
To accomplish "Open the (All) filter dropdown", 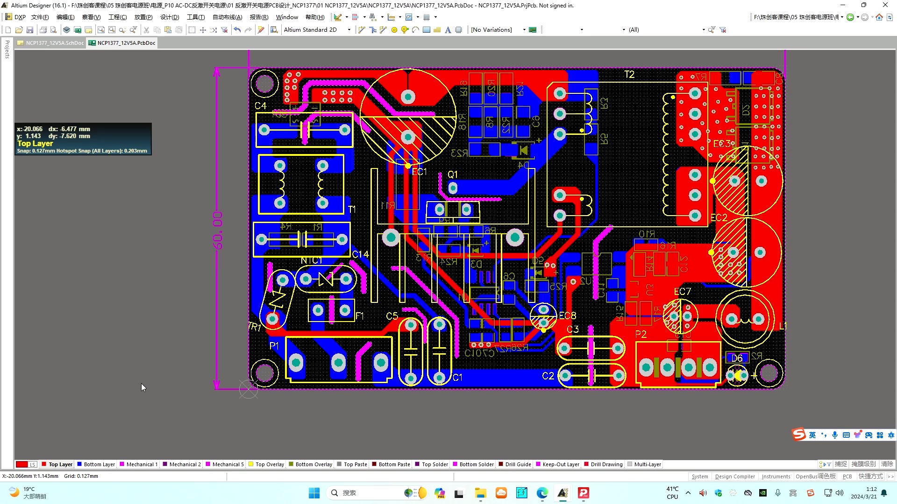I will (x=703, y=30).
